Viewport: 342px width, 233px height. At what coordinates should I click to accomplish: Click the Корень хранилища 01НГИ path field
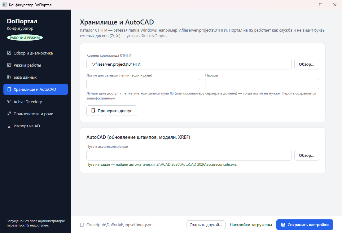pos(189,64)
